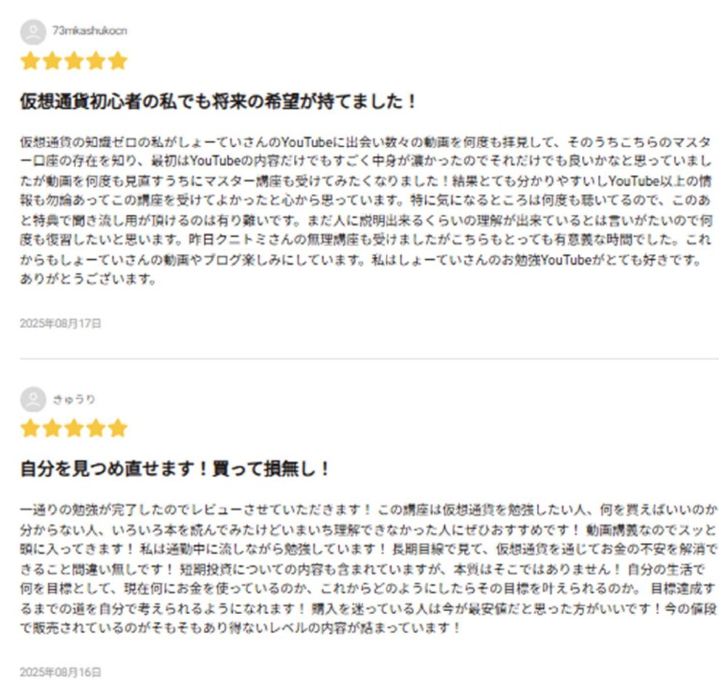This screenshot has width=719, height=694.
Task: Select second star in きゅうり's rating
Action: click(52, 428)
